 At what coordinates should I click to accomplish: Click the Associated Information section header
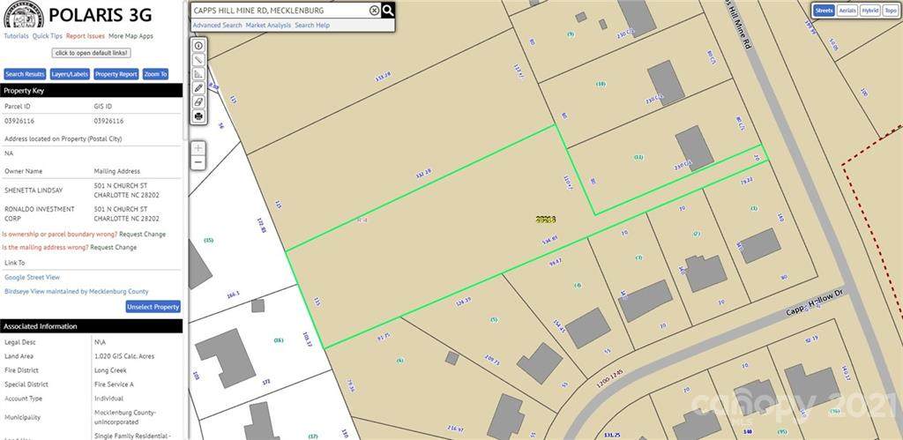[x=92, y=326]
